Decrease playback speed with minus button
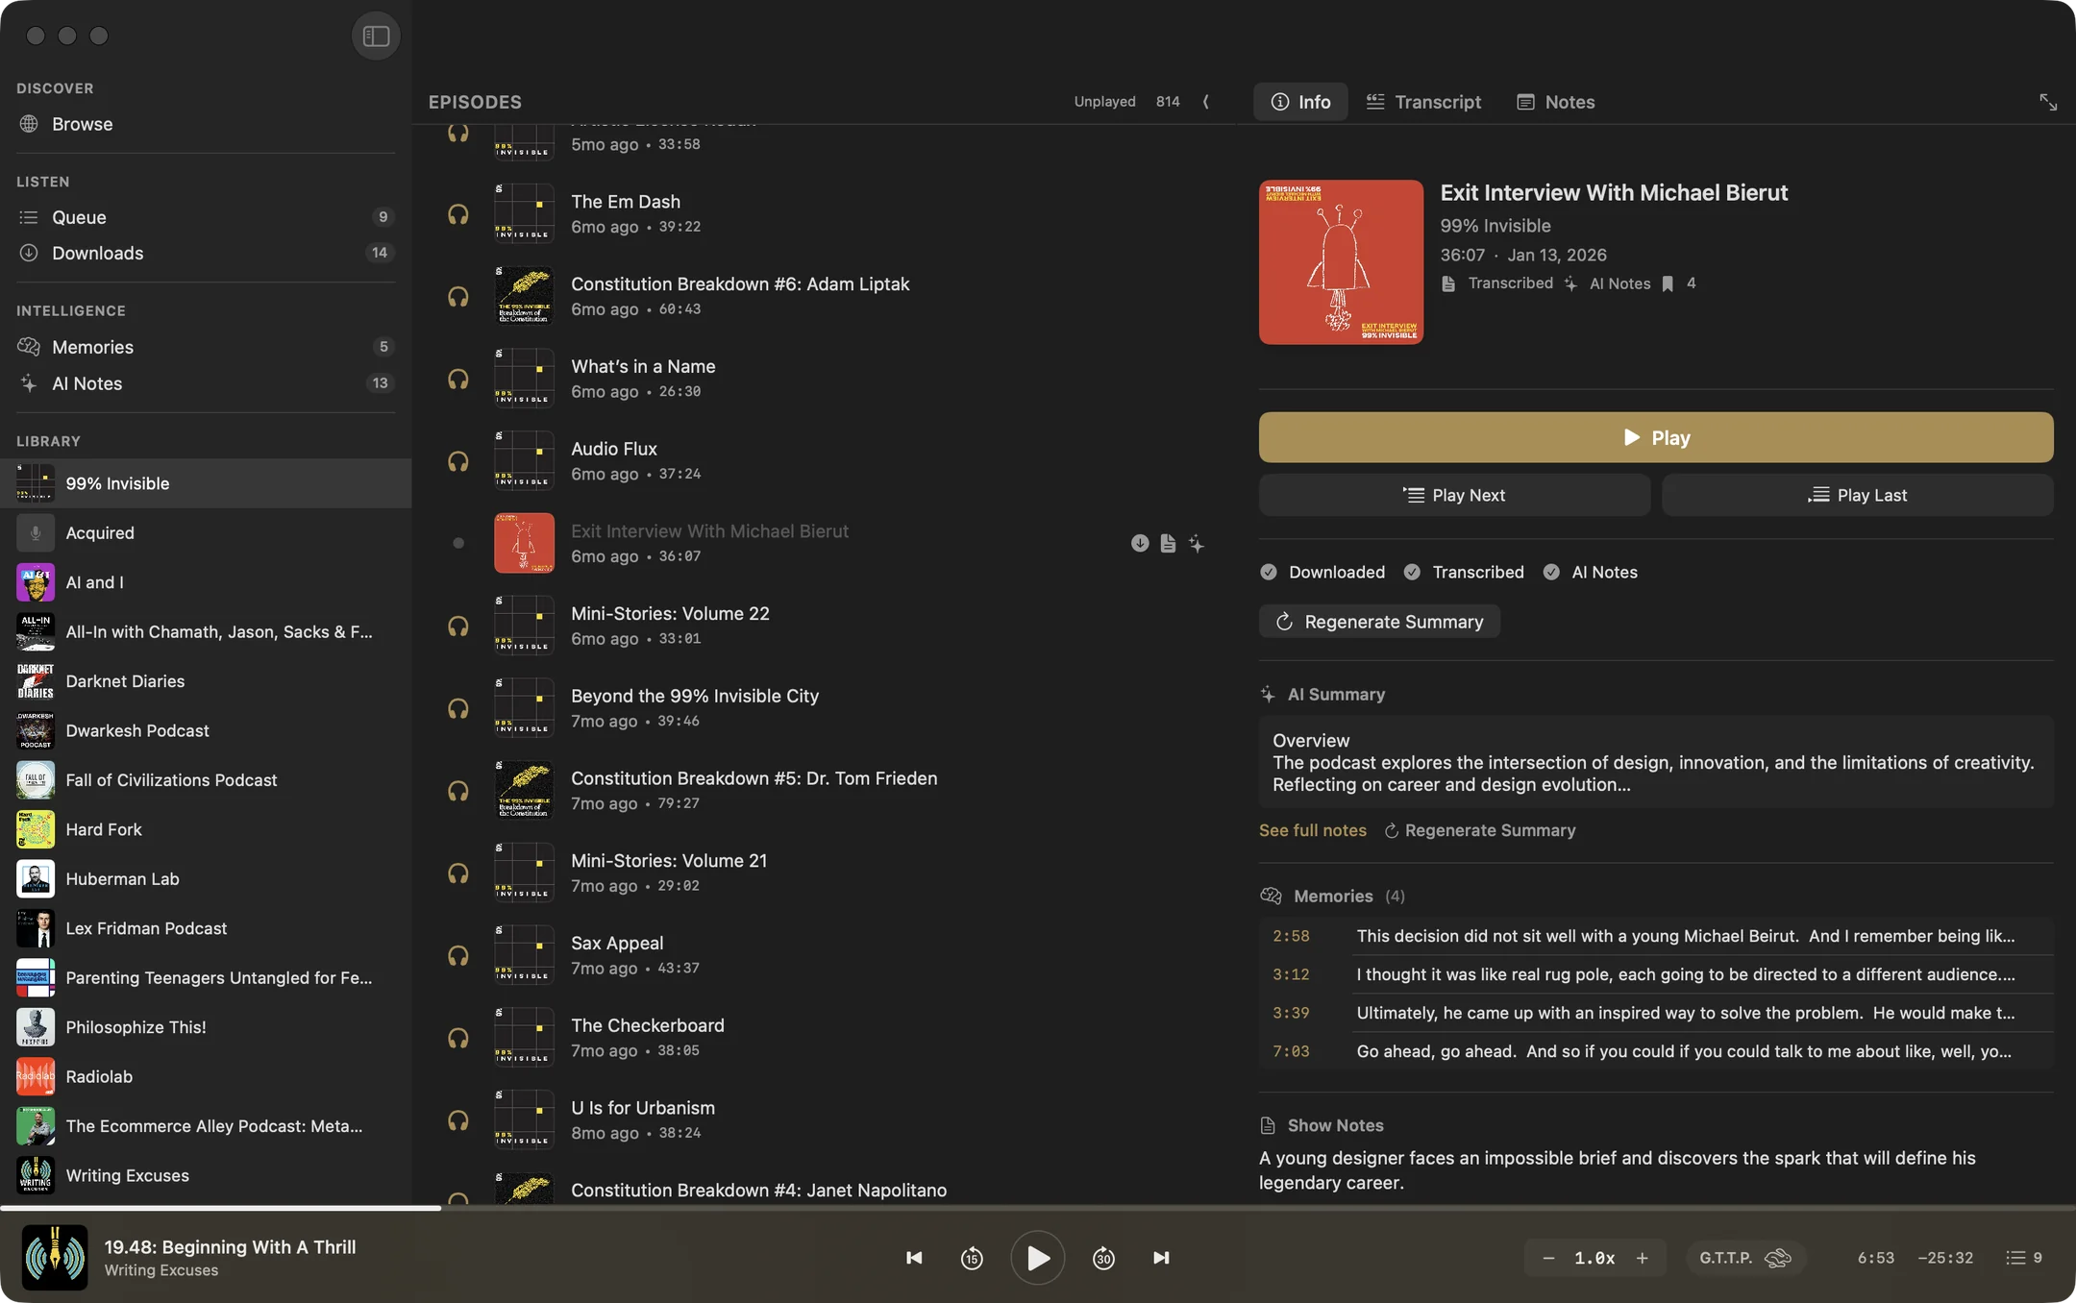 coord(1548,1258)
